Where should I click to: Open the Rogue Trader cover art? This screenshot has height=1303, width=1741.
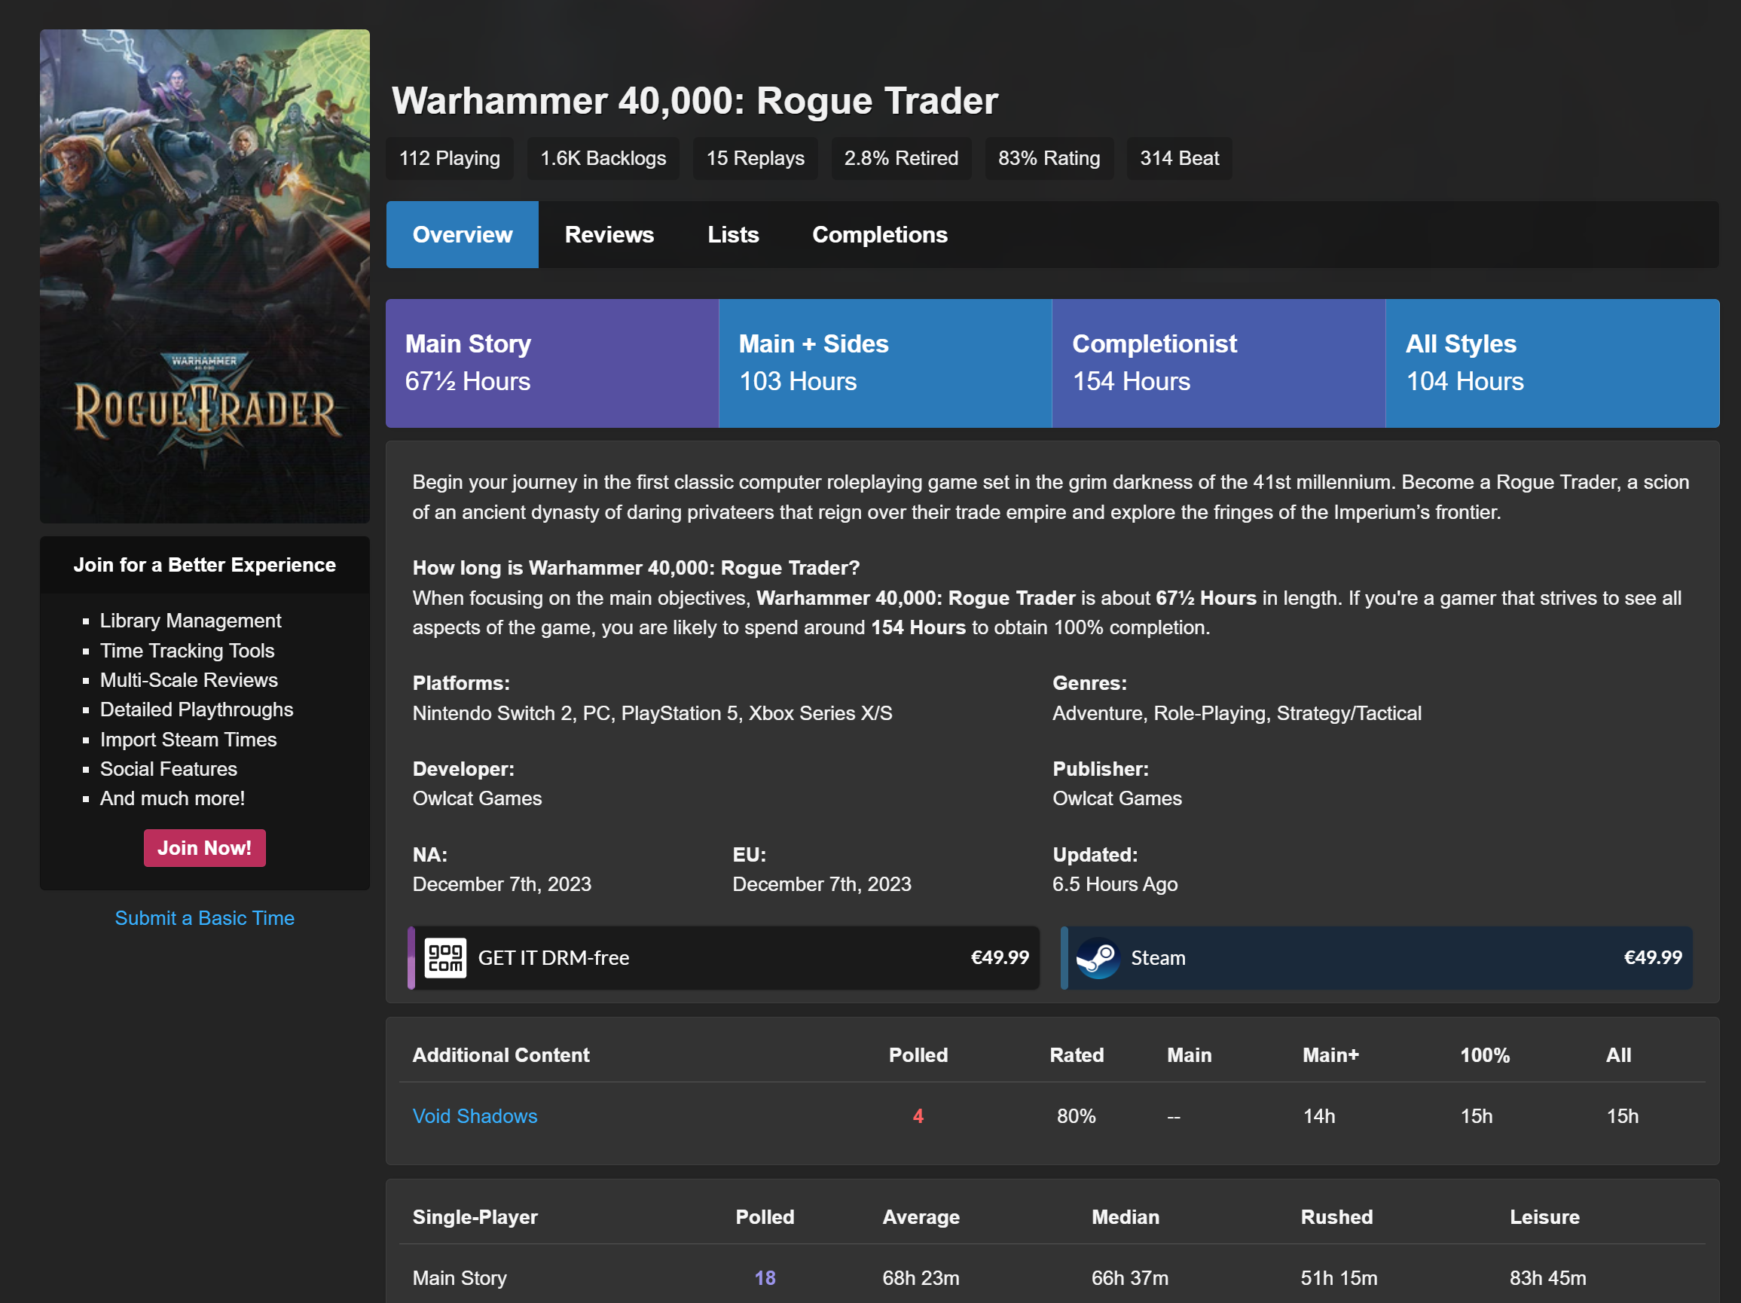[205, 276]
